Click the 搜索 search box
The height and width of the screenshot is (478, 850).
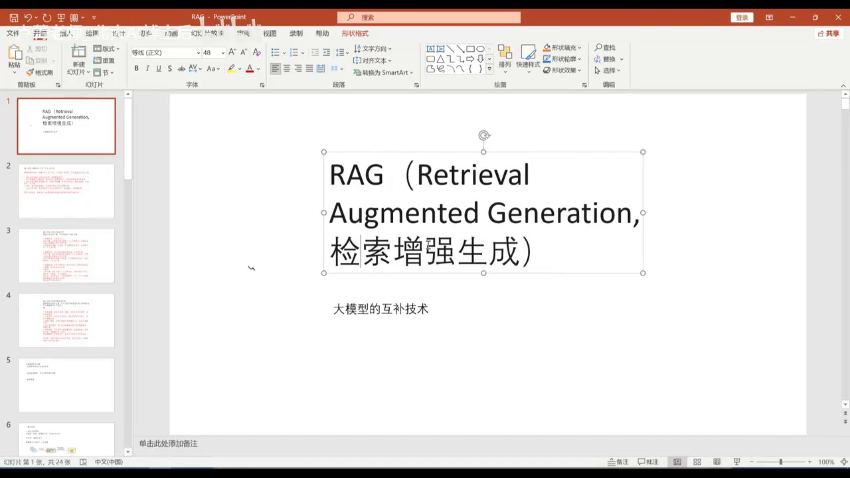[429, 18]
